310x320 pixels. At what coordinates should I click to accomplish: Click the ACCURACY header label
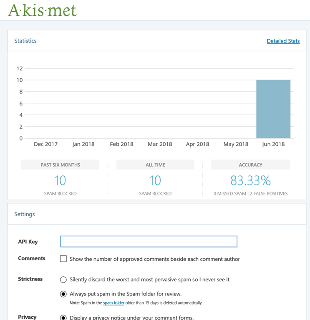[x=250, y=165]
